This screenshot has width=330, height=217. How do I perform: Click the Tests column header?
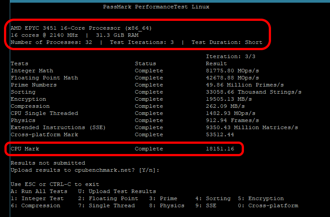(20, 63)
